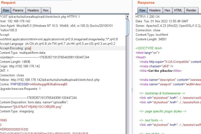Click the pane divider handle between Request and Response
This screenshot has height=134, width=201.
pos(132,89)
